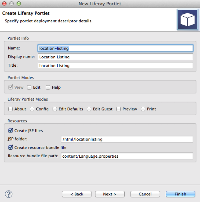The height and width of the screenshot is (202, 200).
Task: Click the Name field with location-listing
Action: click(115, 48)
